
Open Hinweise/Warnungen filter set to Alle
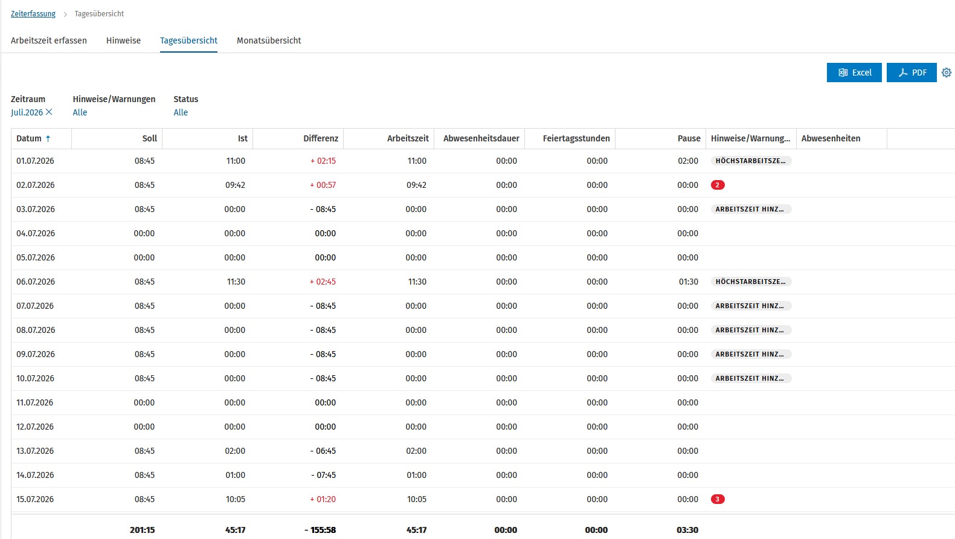(80, 112)
